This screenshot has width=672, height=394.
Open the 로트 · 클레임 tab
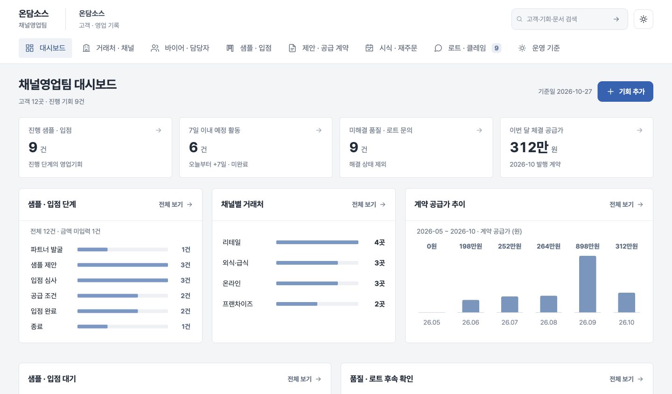coord(468,48)
